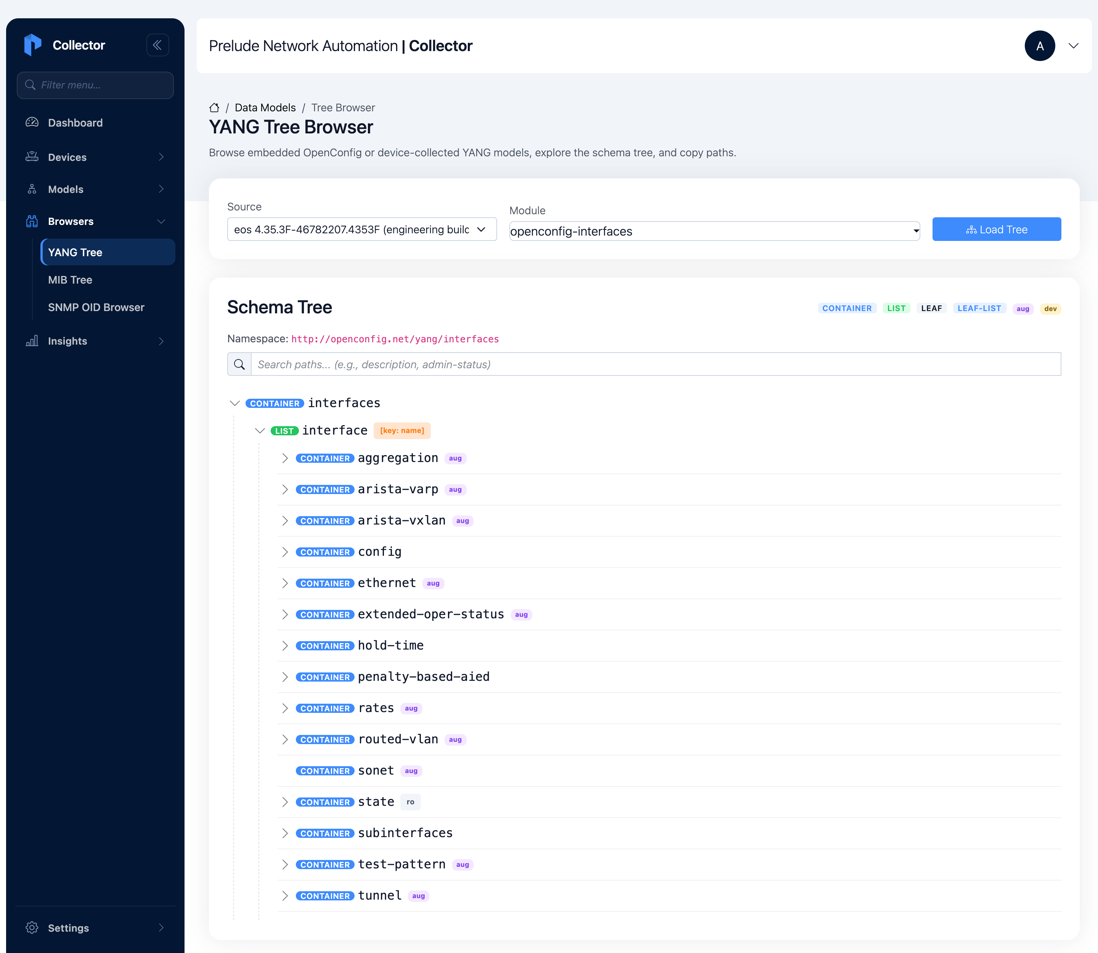Click the search icon in Filter menu

(30, 85)
